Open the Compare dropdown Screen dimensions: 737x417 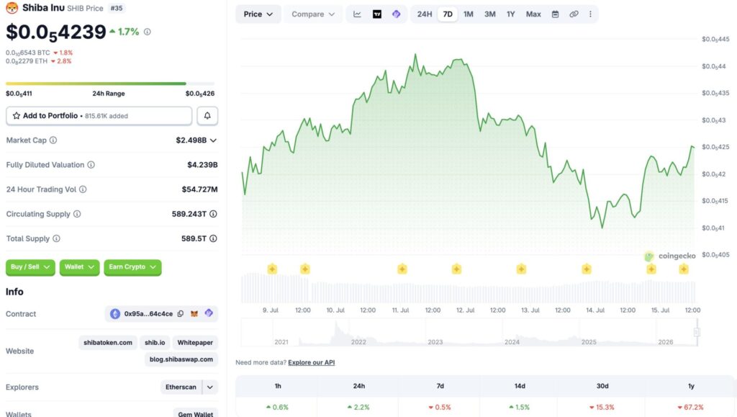tap(313, 14)
